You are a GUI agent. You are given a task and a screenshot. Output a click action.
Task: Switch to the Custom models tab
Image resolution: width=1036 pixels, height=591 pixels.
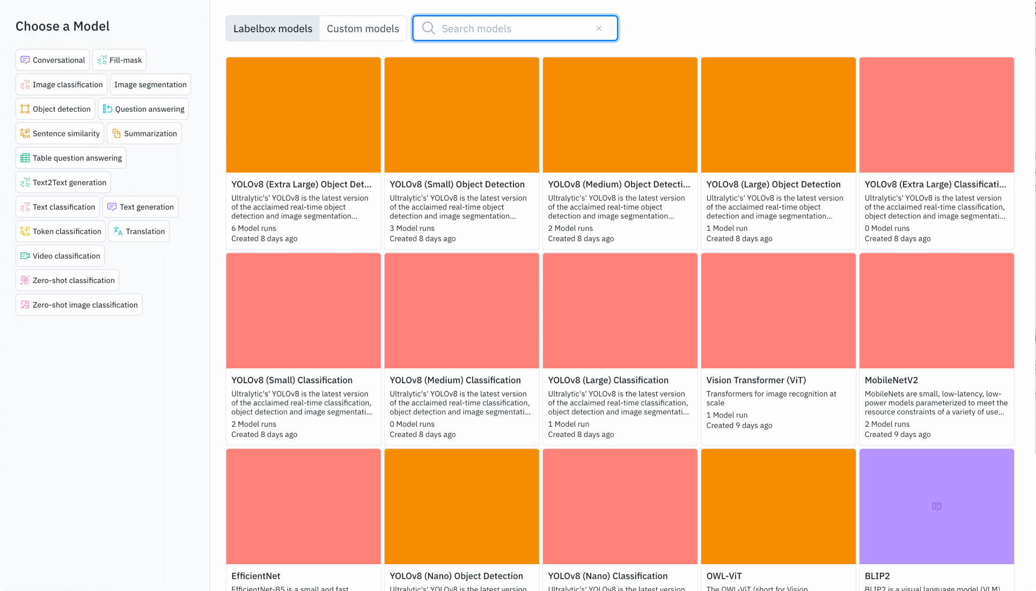363,28
